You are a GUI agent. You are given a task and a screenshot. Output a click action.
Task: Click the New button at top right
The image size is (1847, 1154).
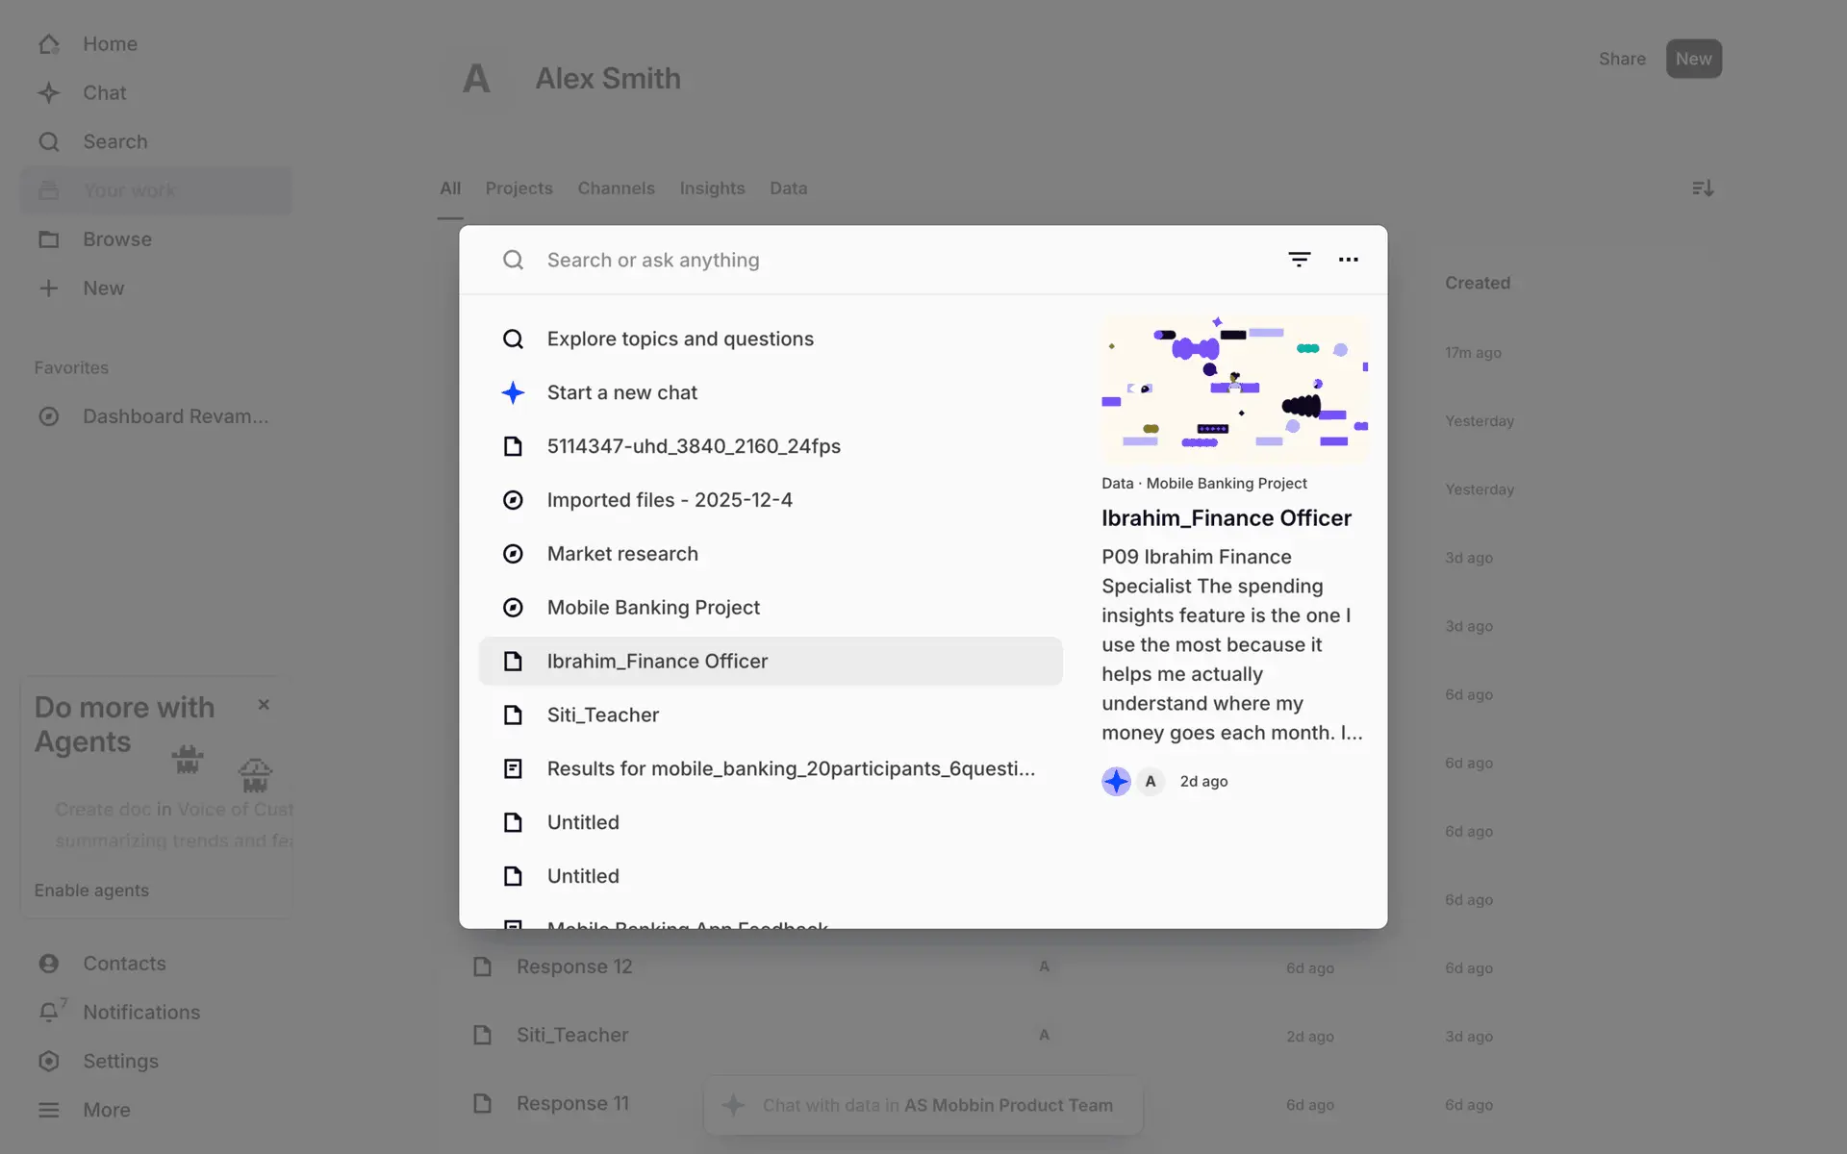[x=1693, y=59]
